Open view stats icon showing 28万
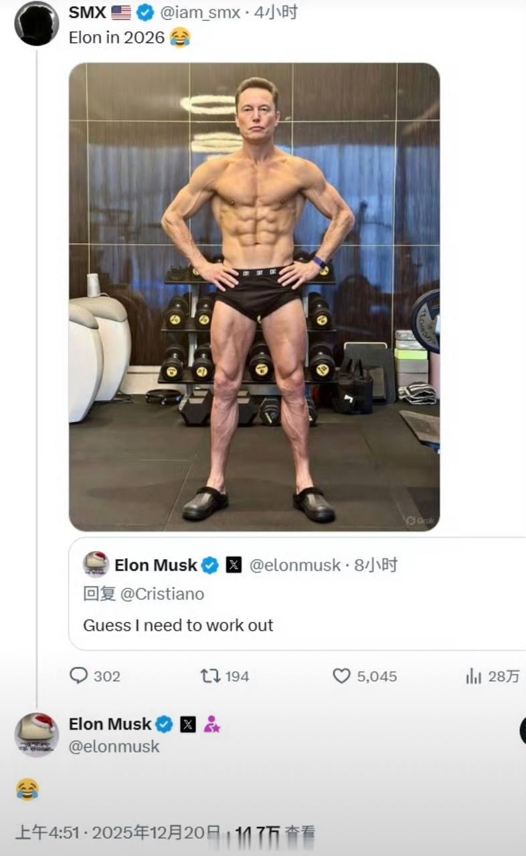Image resolution: width=526 pixels, height=856 pixels. pos(474,676)
